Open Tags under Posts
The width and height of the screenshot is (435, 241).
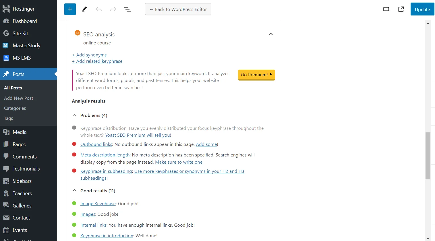[x=9, y=118]
